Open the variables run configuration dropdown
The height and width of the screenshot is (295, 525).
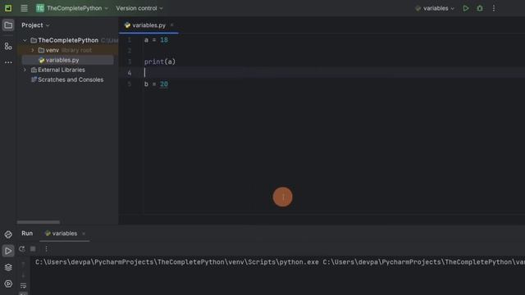(435, 8)
